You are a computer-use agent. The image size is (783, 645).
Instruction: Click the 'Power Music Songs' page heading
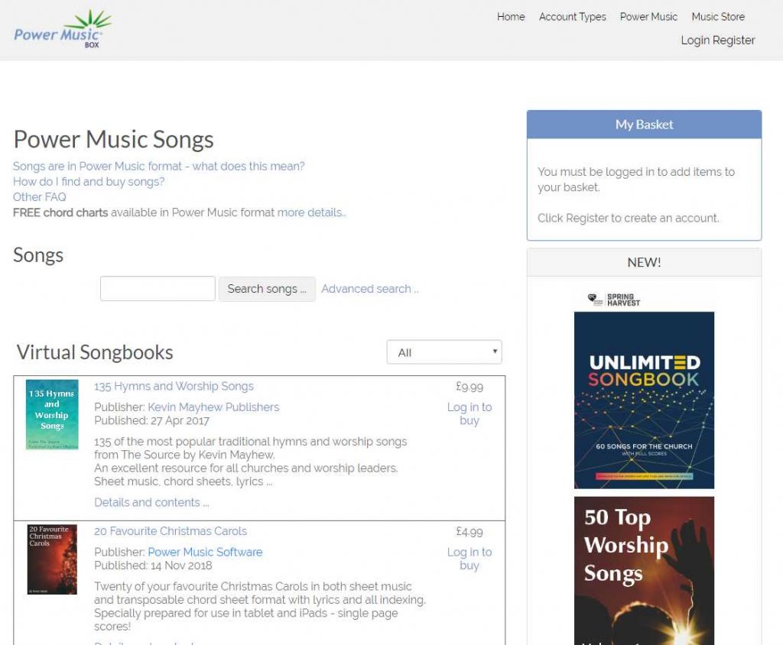[x=114, y=139]
